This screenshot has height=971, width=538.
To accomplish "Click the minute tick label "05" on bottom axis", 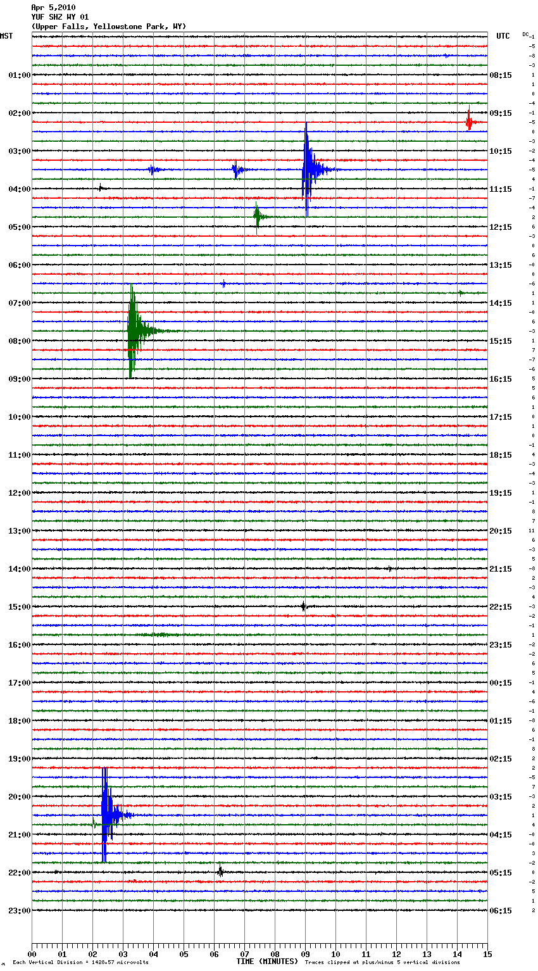I will tap(184, 954).
